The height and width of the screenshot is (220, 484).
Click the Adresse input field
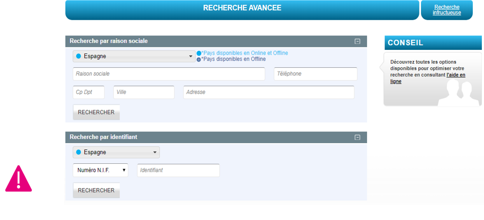(268, 92)
